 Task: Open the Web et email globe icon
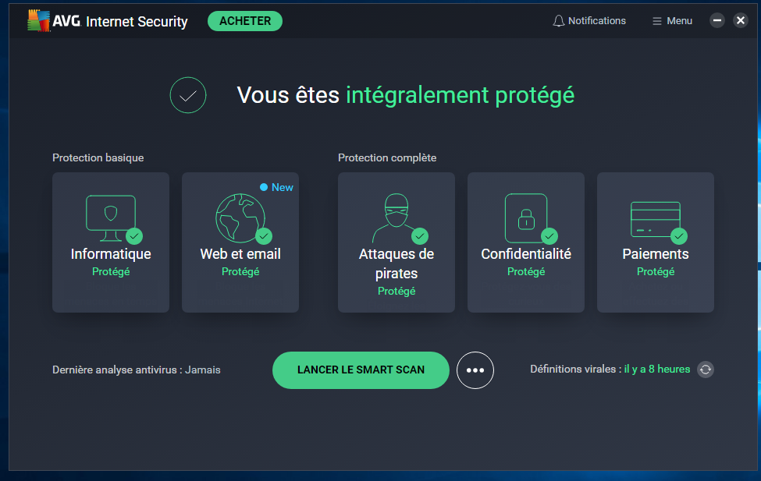click(x=240, y=218)
